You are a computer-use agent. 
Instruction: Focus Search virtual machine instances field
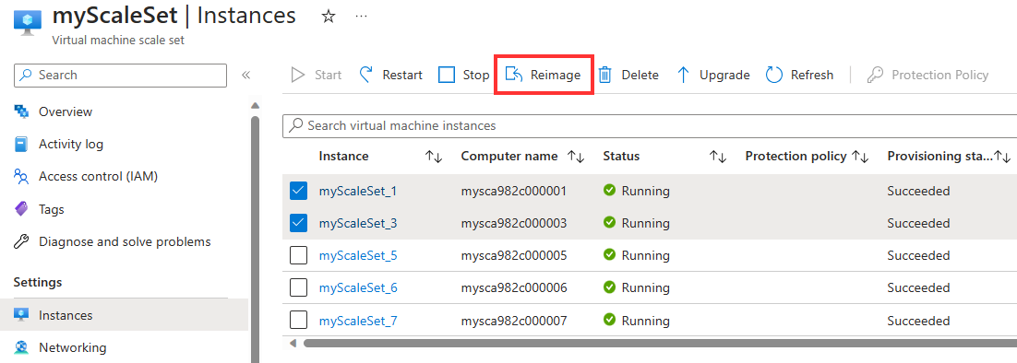(650, 125)
